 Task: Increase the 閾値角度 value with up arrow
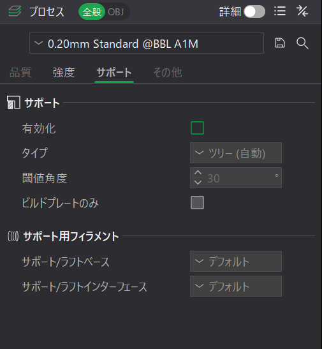pyautogui.click(x=198, y=173)
